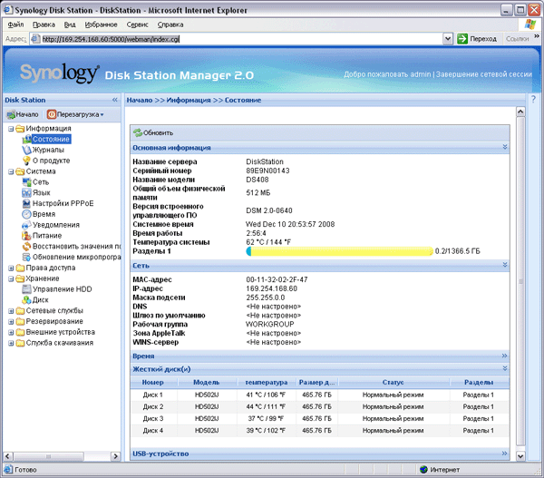Click the Статус column header
544x478 pixels.
point(393,383)
